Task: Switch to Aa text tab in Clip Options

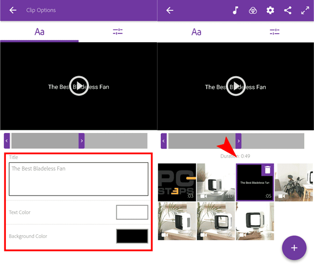Action: [x=39, y=32]
